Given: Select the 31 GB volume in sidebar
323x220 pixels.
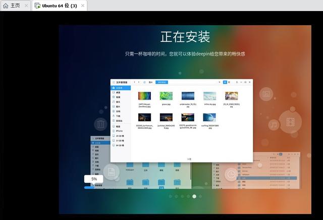Looking at the screenshot, I should click(x=121, y=141).
